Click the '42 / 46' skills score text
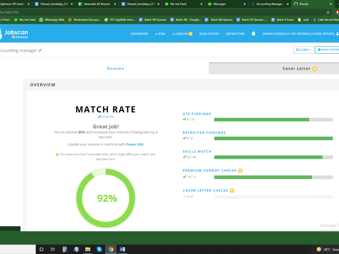 pos(191,157)
